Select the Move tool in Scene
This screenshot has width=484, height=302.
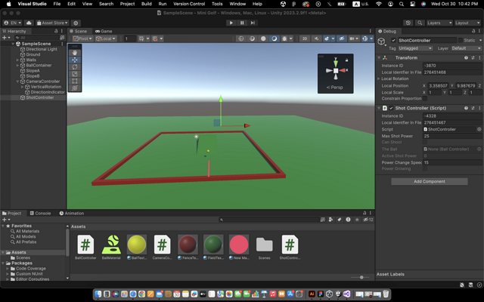[75, 60]
